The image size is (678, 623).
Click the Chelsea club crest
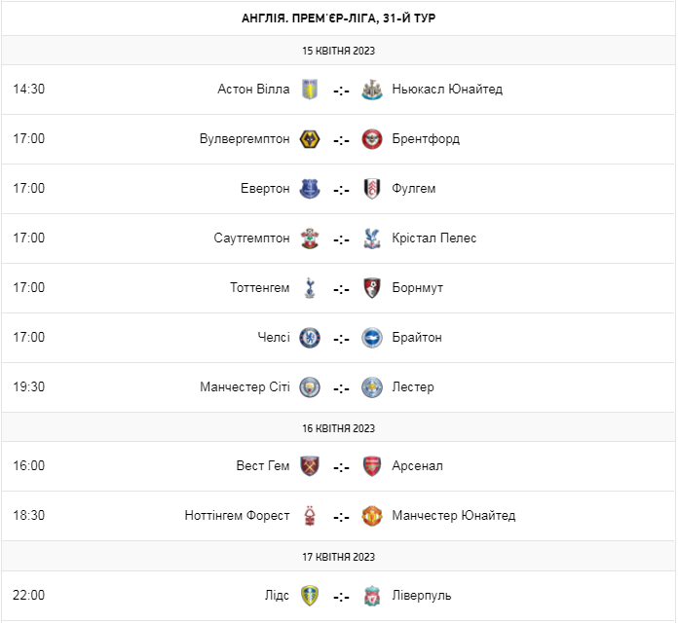tap(310, 338)
